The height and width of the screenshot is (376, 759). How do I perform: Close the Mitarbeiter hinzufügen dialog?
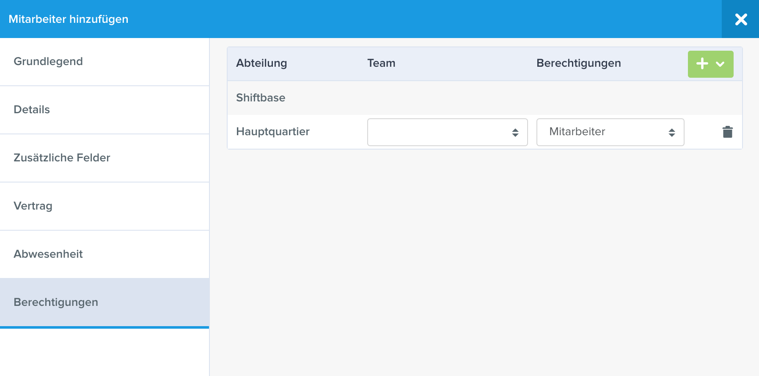point(740,19)
